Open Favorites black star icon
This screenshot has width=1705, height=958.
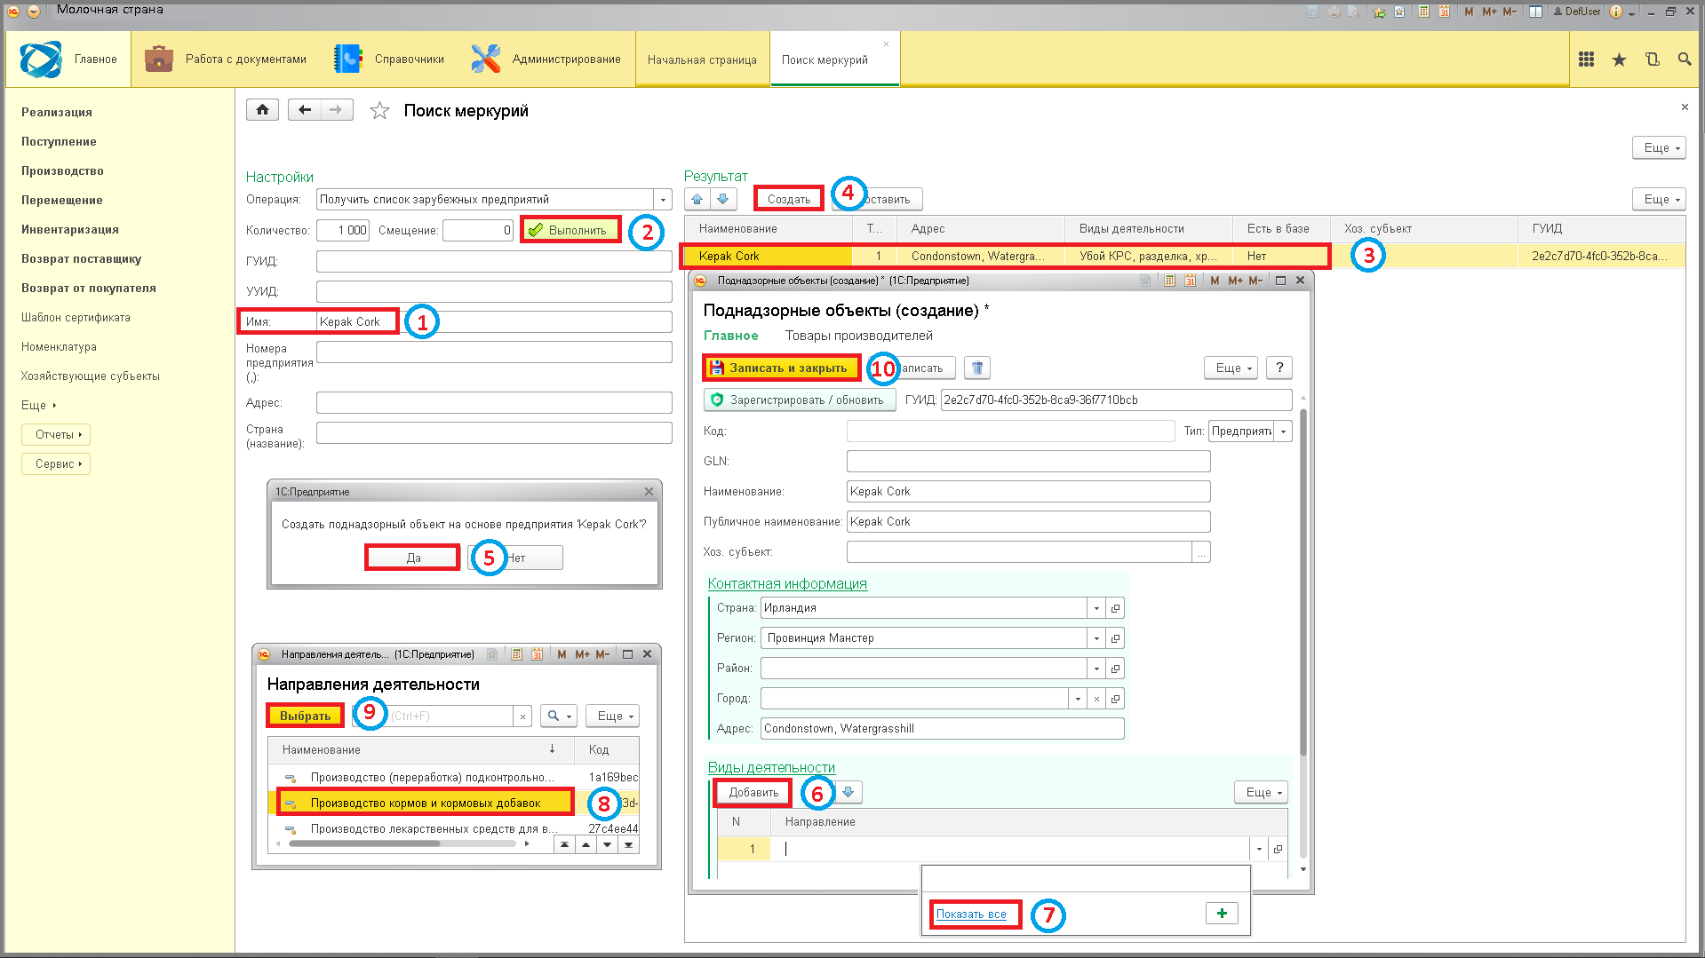(x=1619, y=59)
